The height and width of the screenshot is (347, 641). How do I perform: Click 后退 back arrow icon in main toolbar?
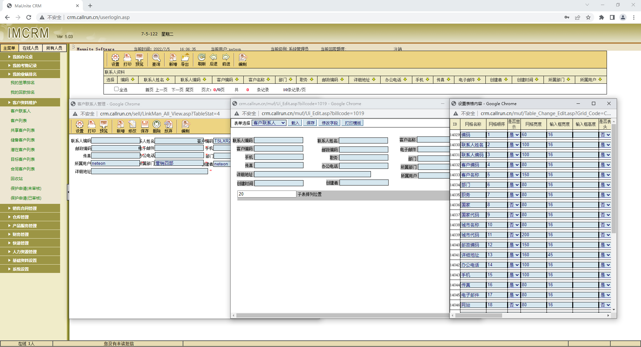[x=213, y=60]
